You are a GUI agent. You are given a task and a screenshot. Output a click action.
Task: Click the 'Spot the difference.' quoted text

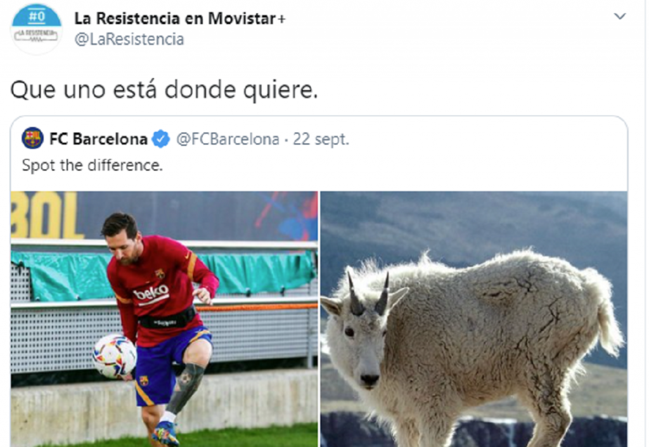pos(93,165)
